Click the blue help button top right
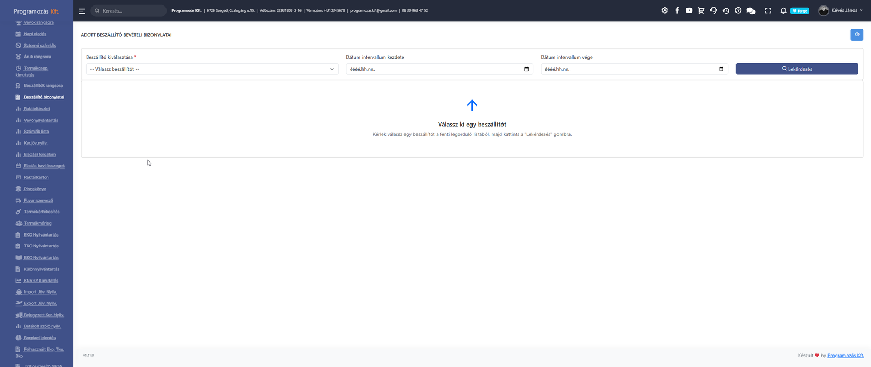The width and height of the screenshot is (871, 367). (x=857, y=35)
